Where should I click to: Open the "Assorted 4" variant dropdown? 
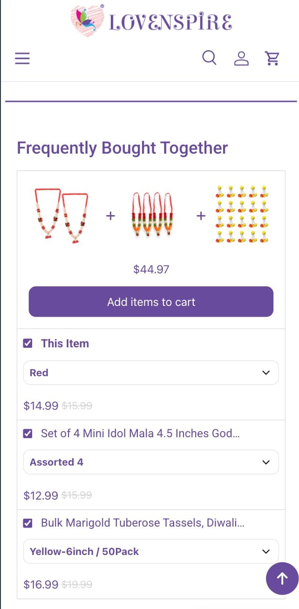pos(151,462)
